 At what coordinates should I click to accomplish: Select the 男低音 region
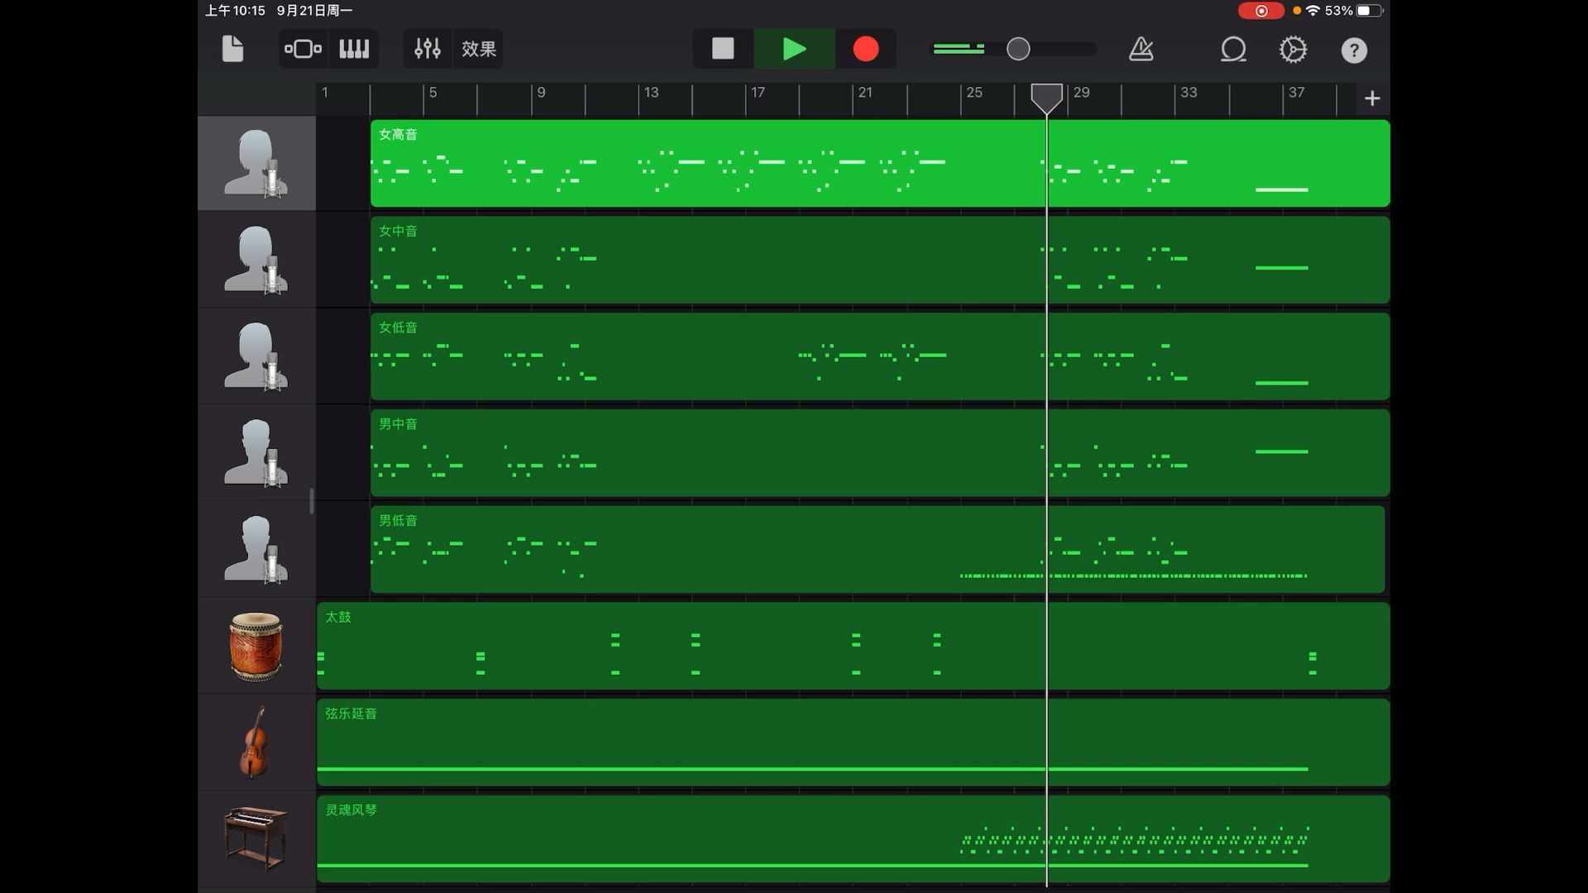click(x=878, y=550)
